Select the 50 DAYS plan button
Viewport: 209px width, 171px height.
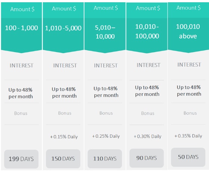(188, 157)
